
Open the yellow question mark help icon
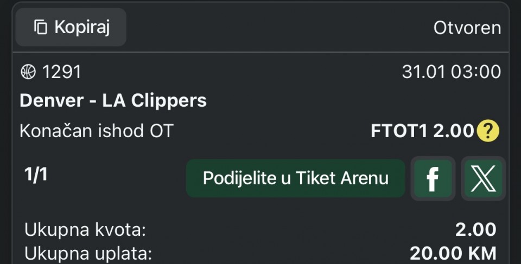pos(488,131)
